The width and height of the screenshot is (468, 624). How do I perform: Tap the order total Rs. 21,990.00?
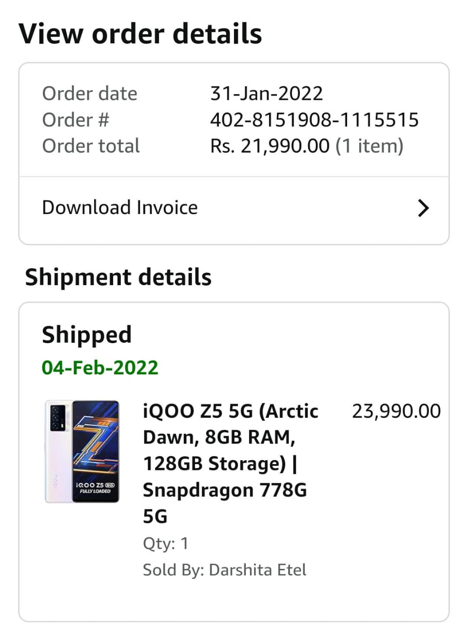click(x=270, y=146)
